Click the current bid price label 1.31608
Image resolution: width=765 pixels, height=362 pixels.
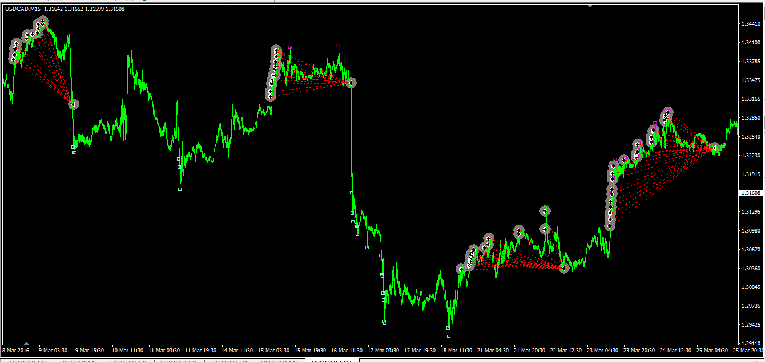(751, 193)
